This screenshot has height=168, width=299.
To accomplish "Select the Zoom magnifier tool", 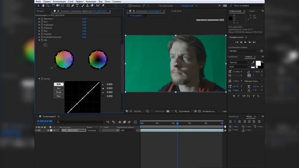I will (x=48, y=6).
